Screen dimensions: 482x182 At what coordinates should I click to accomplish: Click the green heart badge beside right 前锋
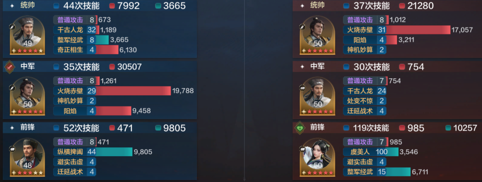click(300, 128)
